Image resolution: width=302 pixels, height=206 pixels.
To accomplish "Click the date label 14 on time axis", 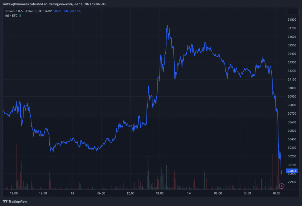I will click(189, 193).
